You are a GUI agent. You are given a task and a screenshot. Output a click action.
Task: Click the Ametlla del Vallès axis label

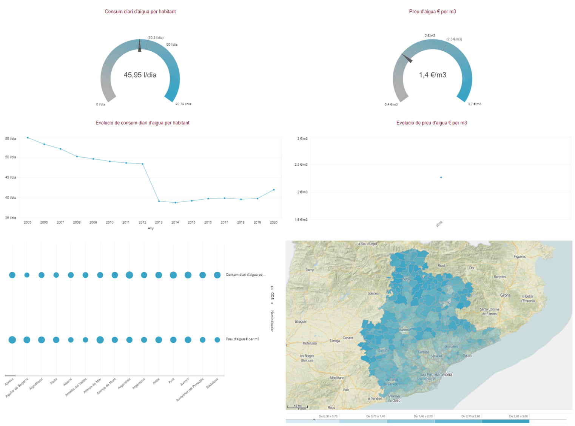76,387
